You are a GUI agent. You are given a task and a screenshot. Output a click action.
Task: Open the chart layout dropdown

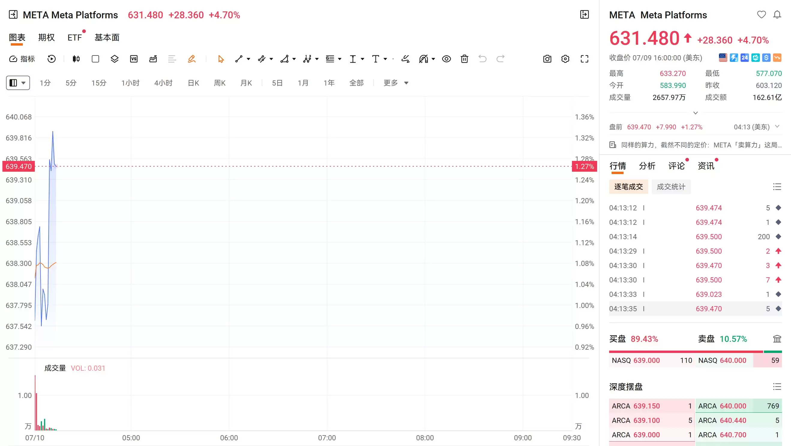(x=18, y=83)
